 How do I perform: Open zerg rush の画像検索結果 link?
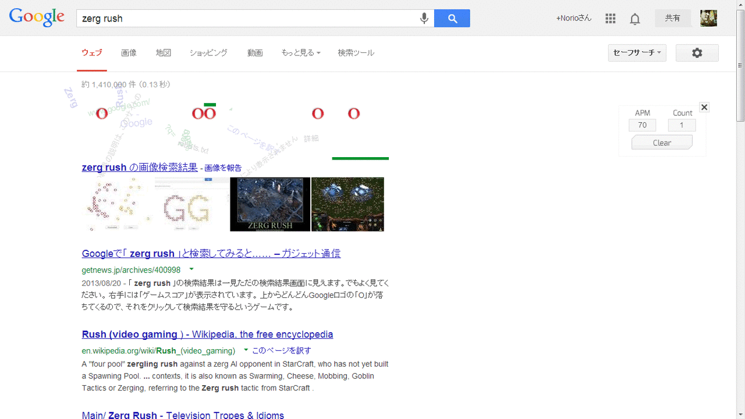pyautogui.click(x=140, y=168)
